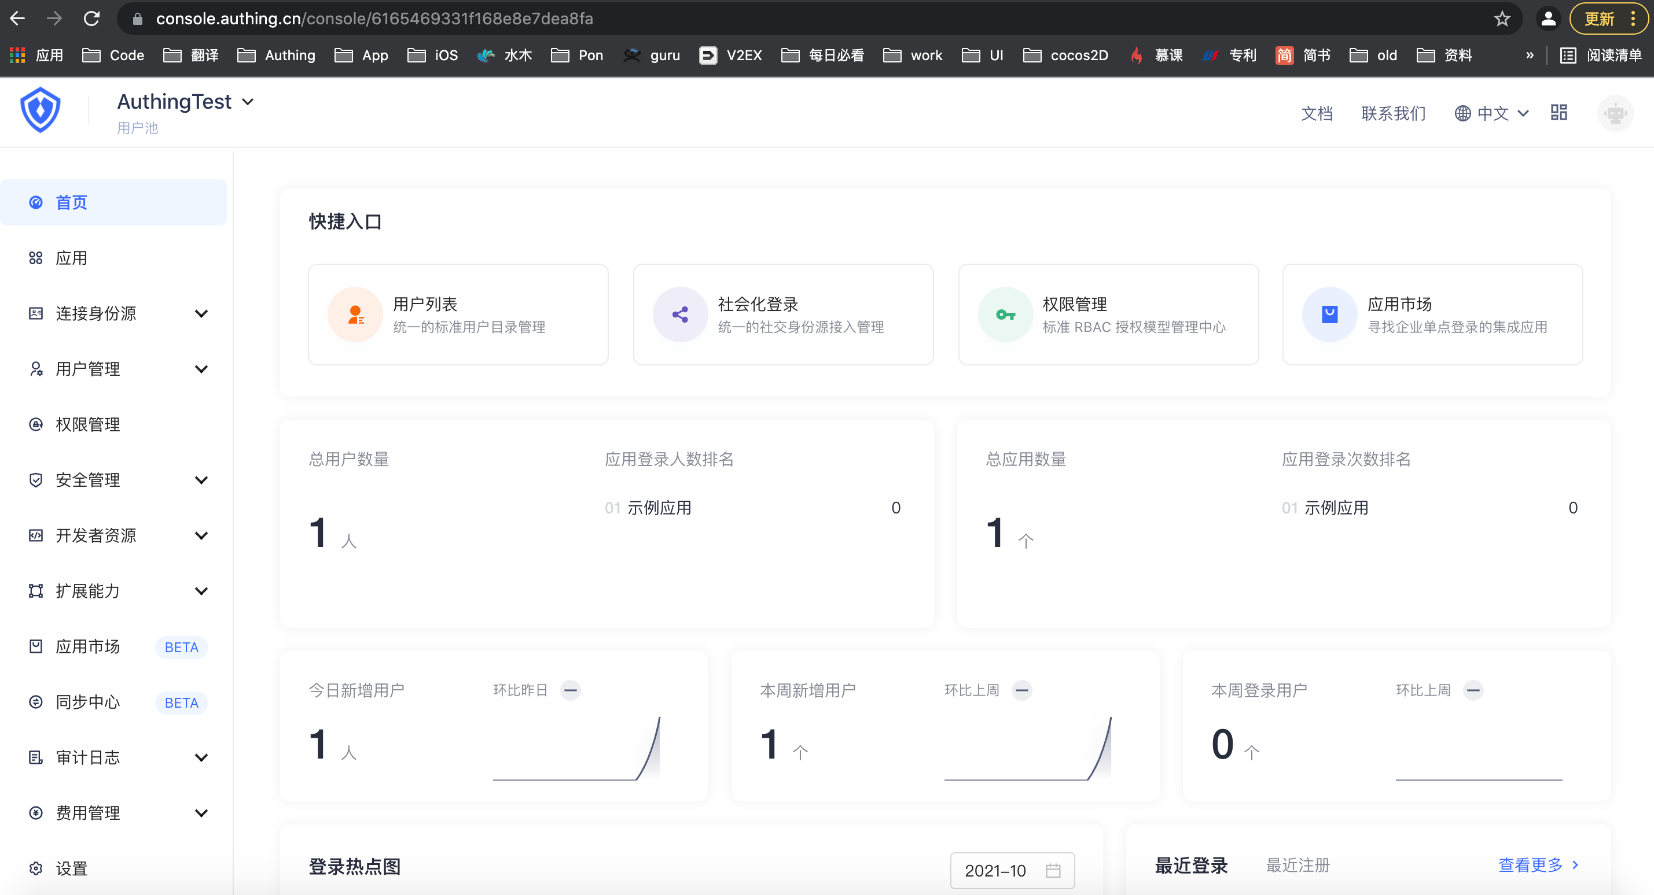Image resolution: width=1654 pixels, height=895 pixels.
Task: Open the 社会化登录 quick entry card
Action: coord(784,315)
